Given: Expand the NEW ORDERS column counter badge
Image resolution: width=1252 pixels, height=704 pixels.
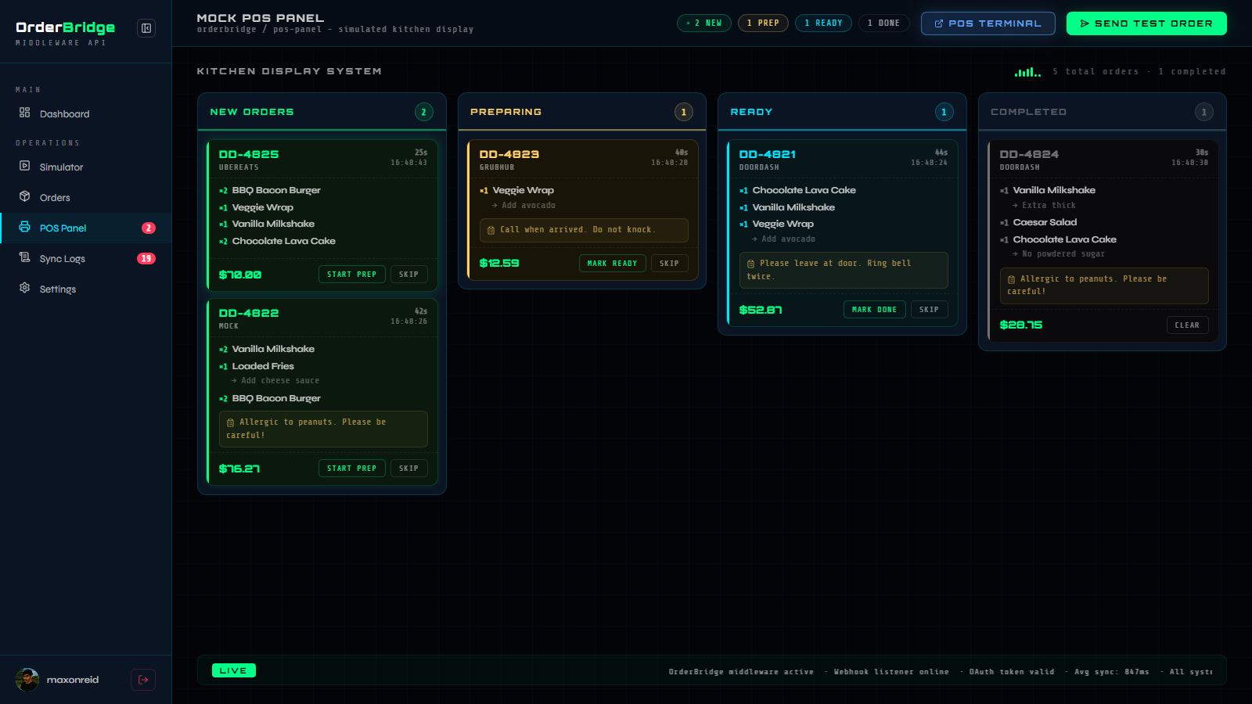Looking at the screenshot, I should pos(423,112).
